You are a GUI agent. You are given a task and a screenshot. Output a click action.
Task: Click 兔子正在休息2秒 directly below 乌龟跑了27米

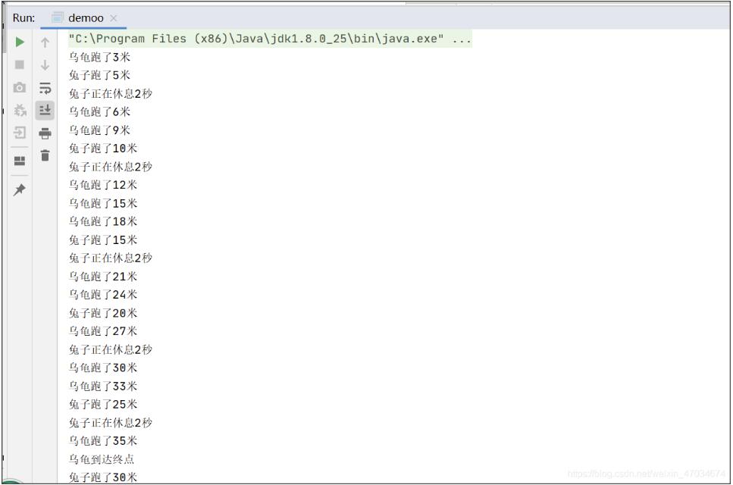(111, 349)
